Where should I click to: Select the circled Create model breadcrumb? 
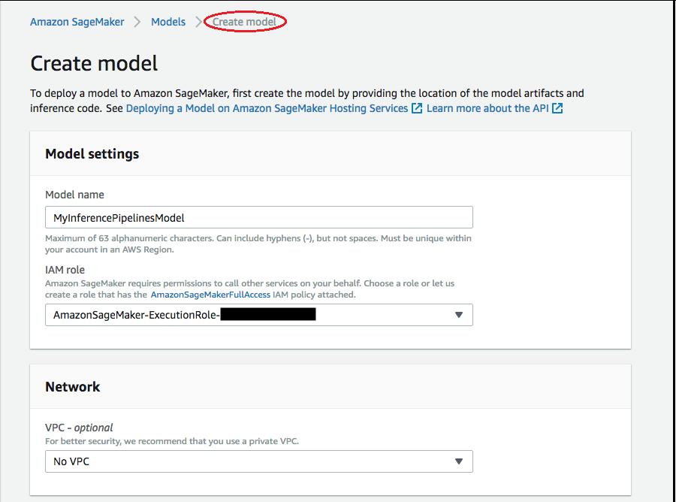245,22
